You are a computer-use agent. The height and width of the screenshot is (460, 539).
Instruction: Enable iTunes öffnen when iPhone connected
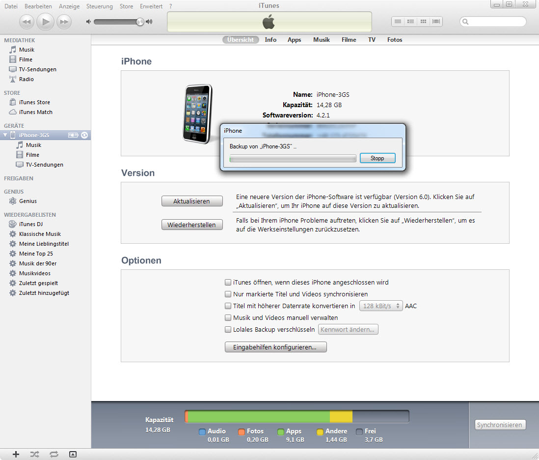tap(228, 283)
